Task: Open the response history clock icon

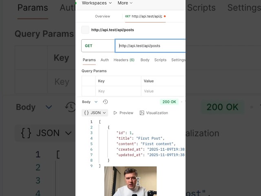Action: click(x=105, y=102)
